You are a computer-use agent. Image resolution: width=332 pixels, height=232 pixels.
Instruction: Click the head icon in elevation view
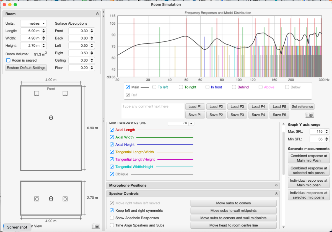(51, 199)
